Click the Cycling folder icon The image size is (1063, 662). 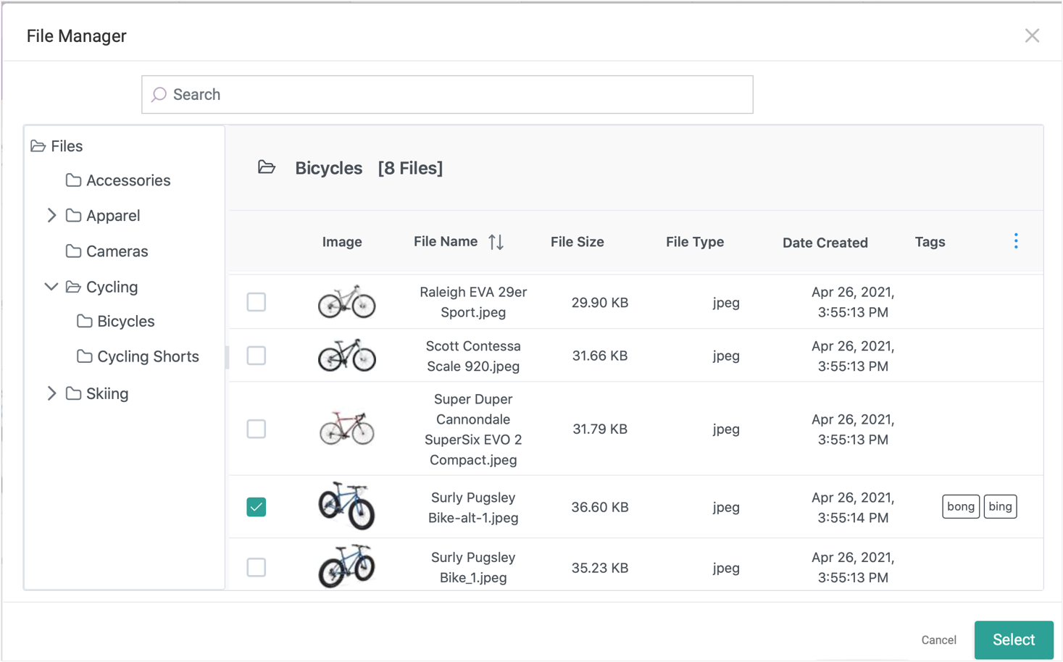coord(73,287)
